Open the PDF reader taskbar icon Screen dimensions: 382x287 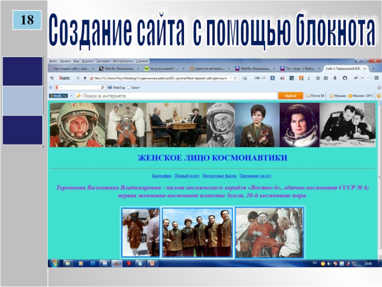[x=128, y=264]
